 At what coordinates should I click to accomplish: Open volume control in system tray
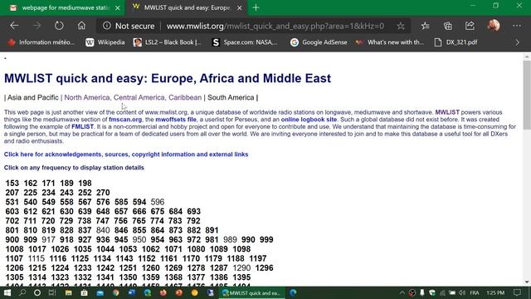(462, 293)
